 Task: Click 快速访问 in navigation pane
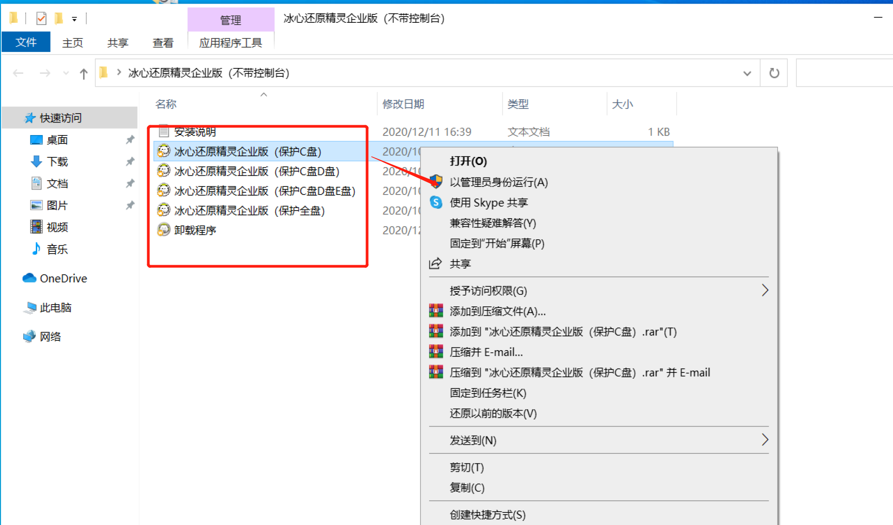pos(60,118)
